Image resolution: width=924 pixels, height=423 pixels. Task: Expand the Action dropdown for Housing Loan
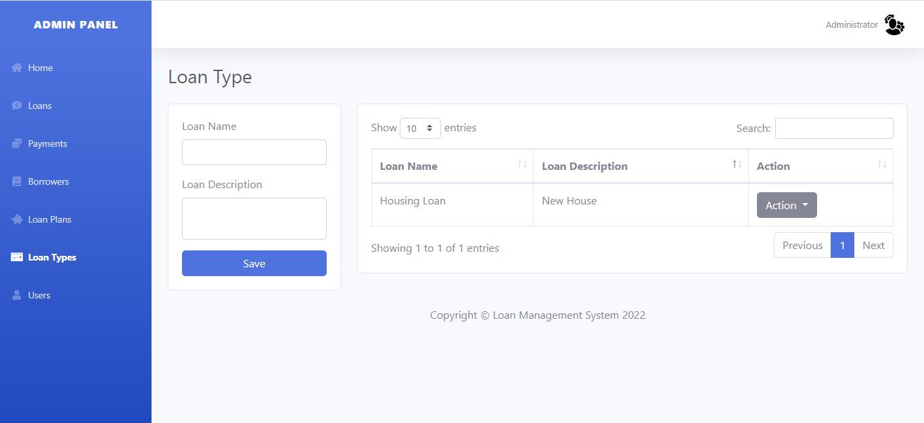pyautogui.click(x=786, y=205)
